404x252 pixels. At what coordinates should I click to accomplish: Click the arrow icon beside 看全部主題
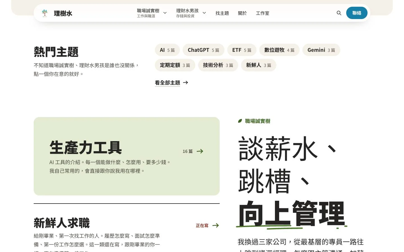[185, 83]
